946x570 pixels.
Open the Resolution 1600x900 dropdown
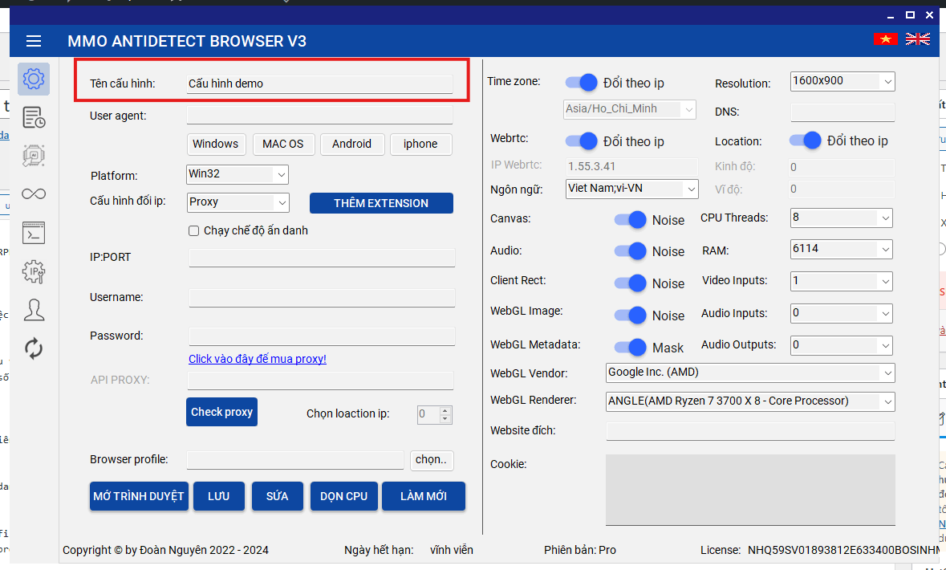(x=842, y=81)
